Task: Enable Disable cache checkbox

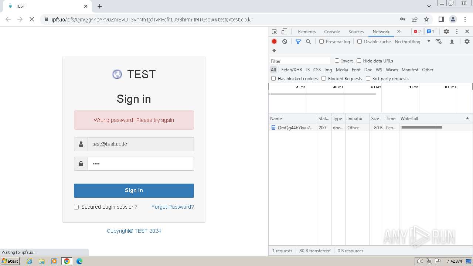Action: pos(360,41)
